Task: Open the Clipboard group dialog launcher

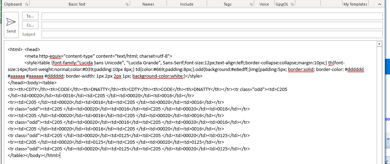Action: pyautogui.click(x=27, y=4)
